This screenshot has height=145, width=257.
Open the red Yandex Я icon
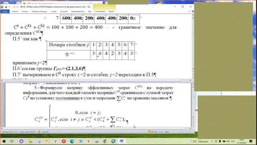click(64, 141)
